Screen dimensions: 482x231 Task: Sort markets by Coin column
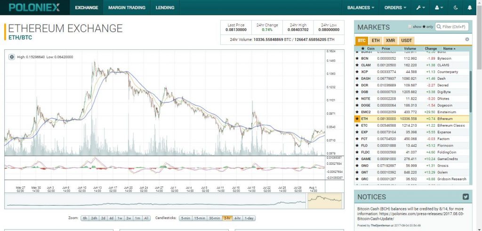pos(371,48)
